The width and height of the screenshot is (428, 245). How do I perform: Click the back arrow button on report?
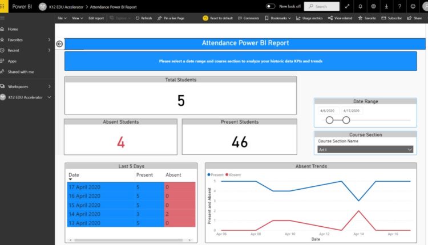(60, 44)
